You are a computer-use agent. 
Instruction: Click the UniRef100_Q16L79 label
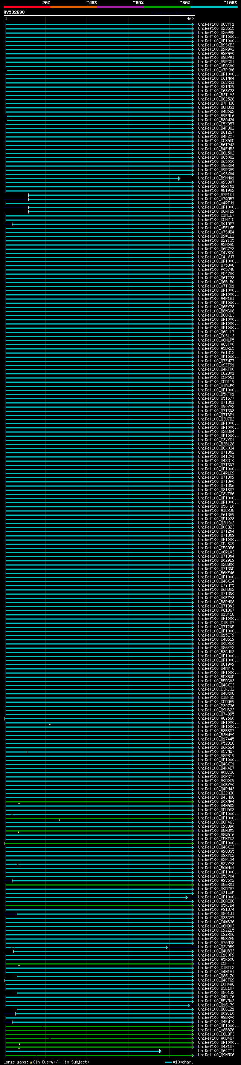pos(216,1005)
